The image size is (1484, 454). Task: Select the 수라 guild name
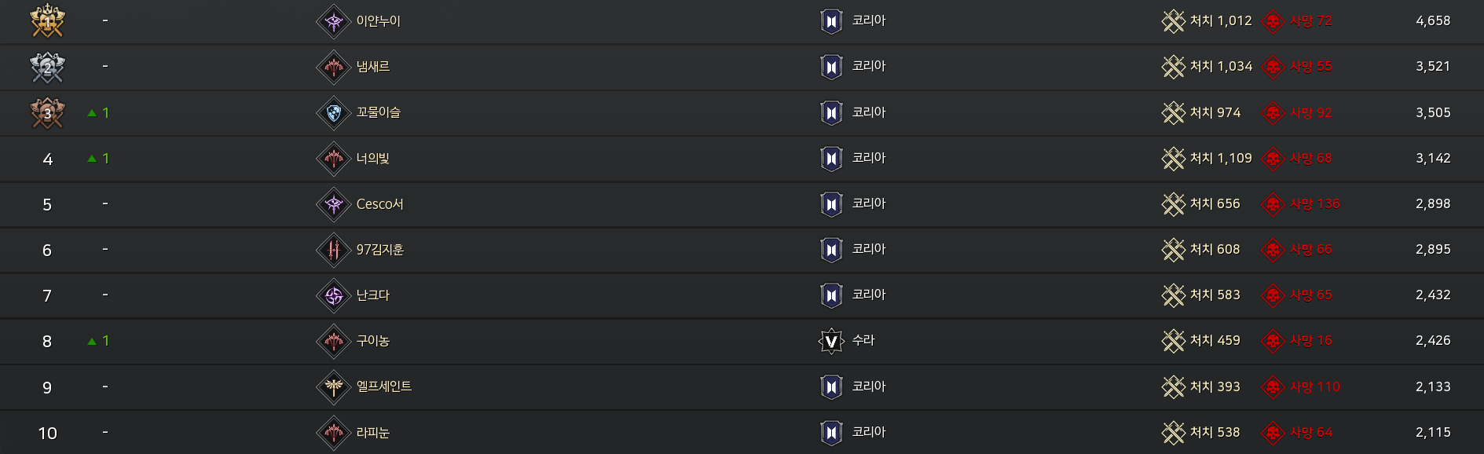coord(863,340)
